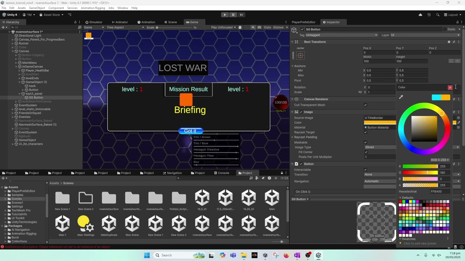Start Play mode with the play button
Image resolution: width=465 pixels, height=261 pixels.
coord(225,15)
